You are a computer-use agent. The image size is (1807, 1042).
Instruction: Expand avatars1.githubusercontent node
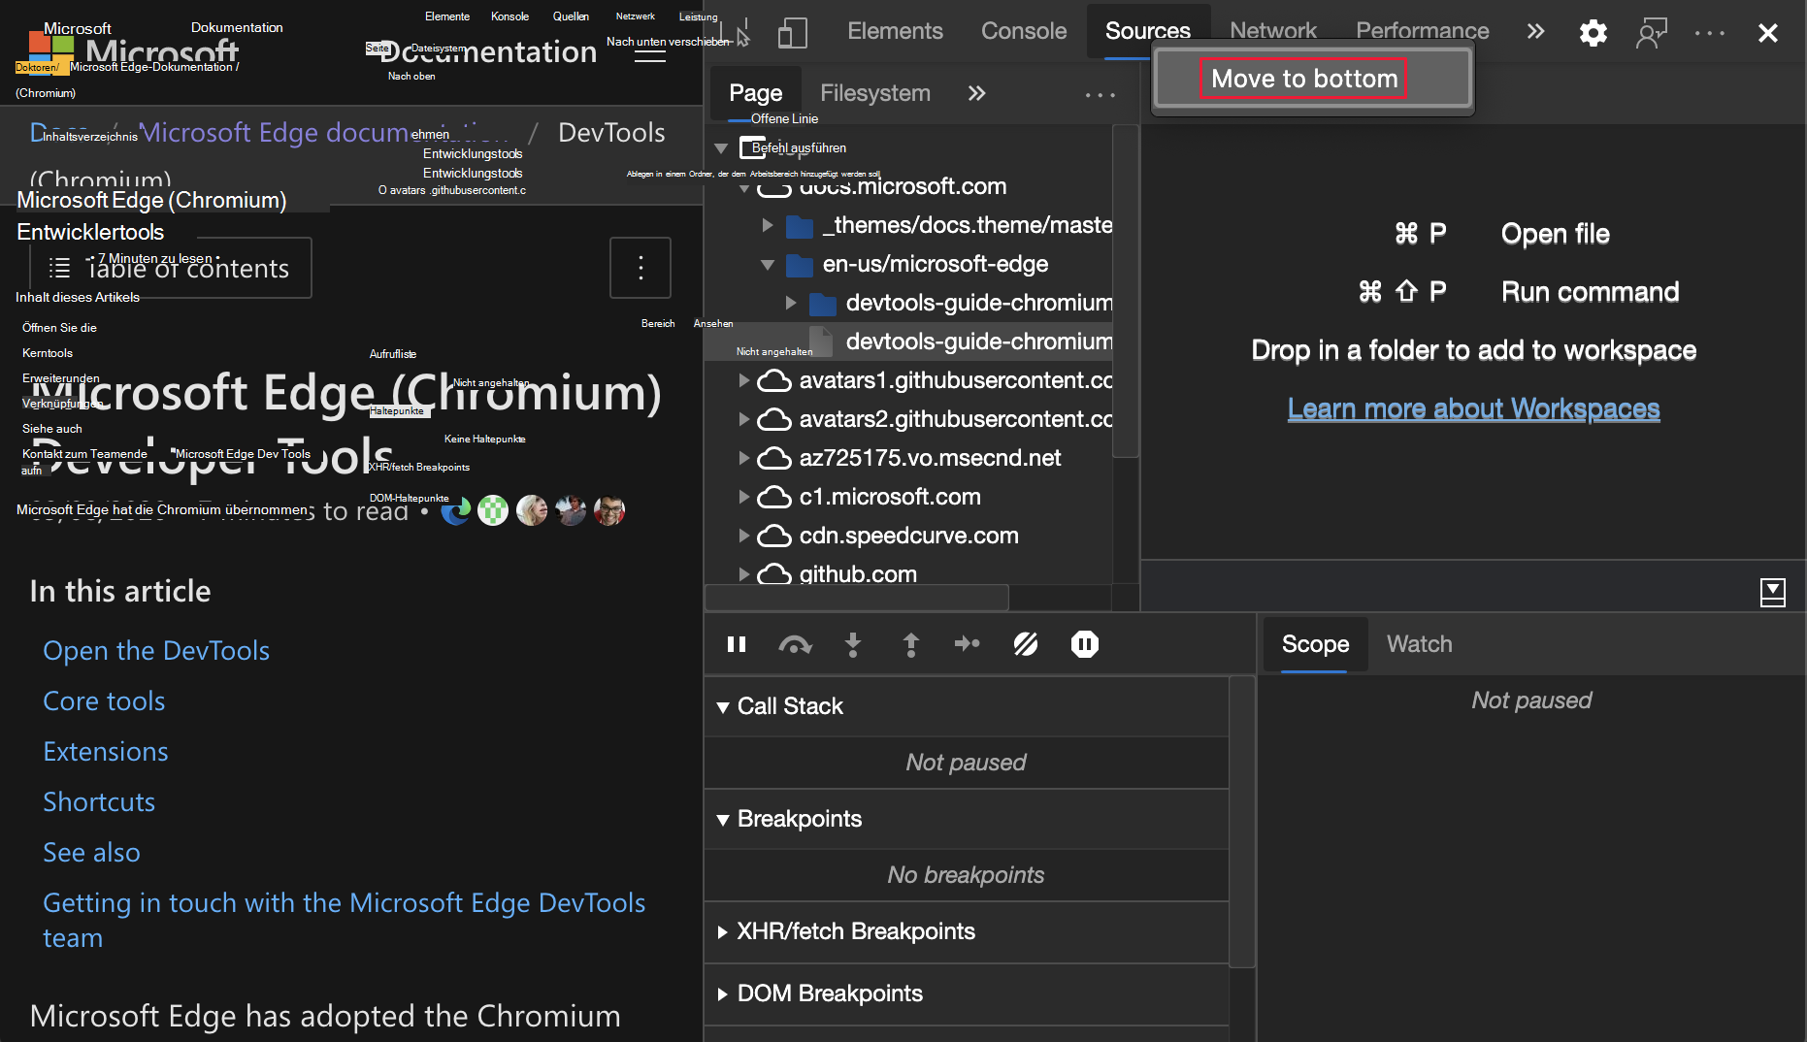(744, 380)
